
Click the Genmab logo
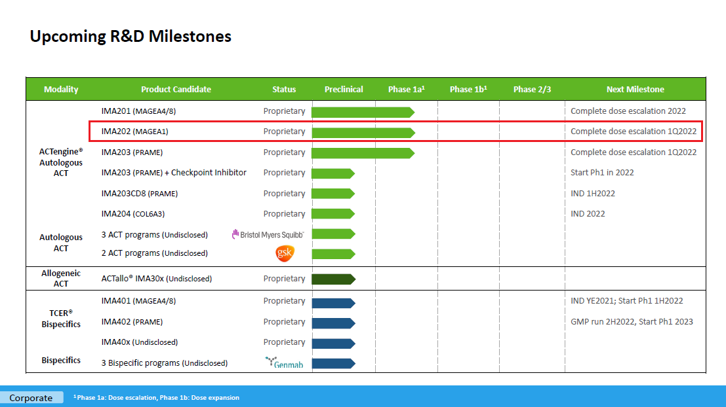pyautogui.click(x=284, y=363)
